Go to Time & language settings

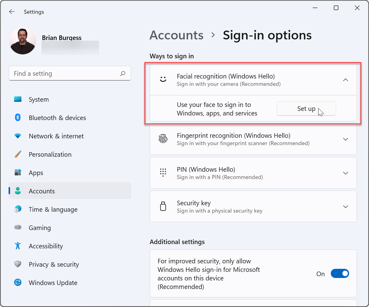53,209
